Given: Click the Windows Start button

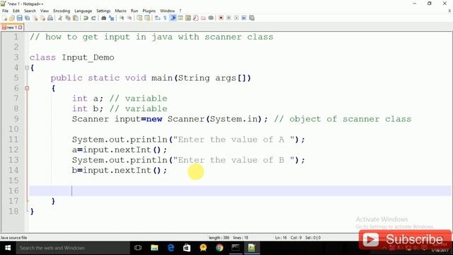Looking at the screenshot, I should coord(8,248).
